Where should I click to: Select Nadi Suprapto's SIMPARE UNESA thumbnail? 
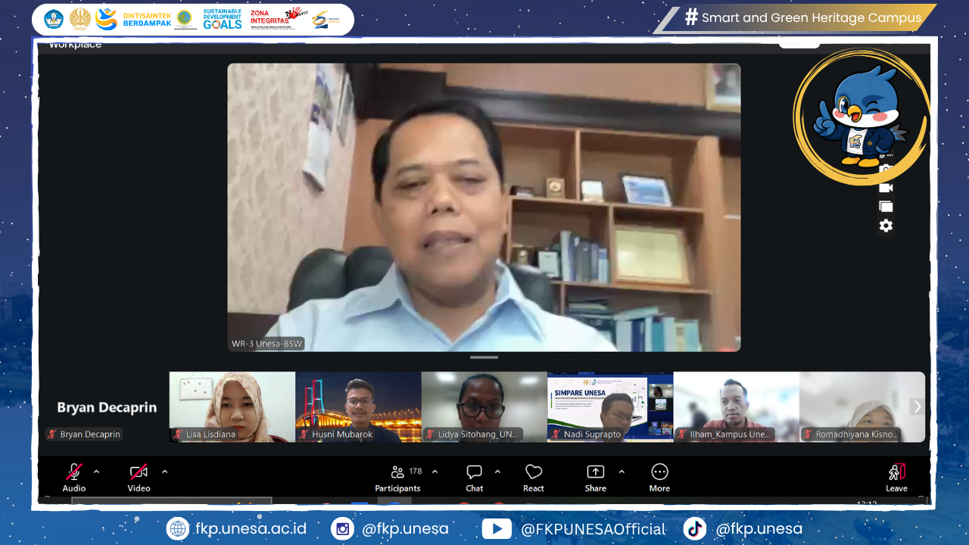coord(610,406)
